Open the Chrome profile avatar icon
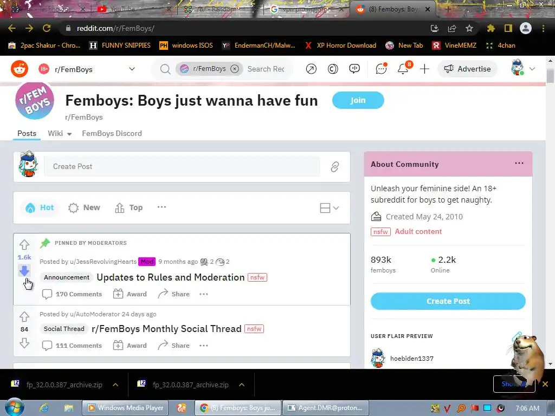The image size is (555, 416). point(526,28)
